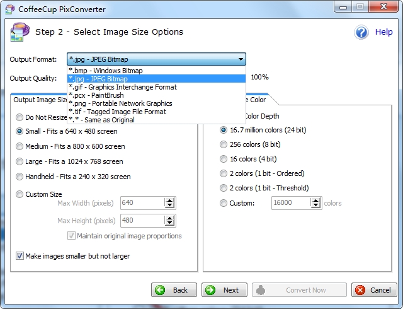
Task: Select Medium - Fits a 800 x 600 screen
Action: pyautogui.click(x=20, y=146)
